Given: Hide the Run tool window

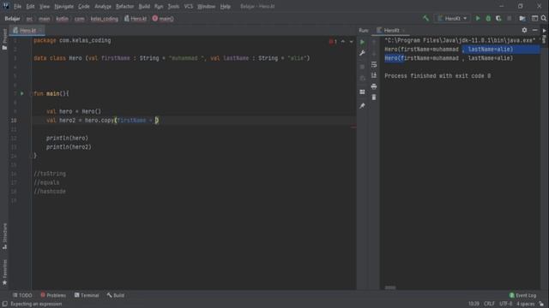Looking at the screenshot, I should [534, 31].
